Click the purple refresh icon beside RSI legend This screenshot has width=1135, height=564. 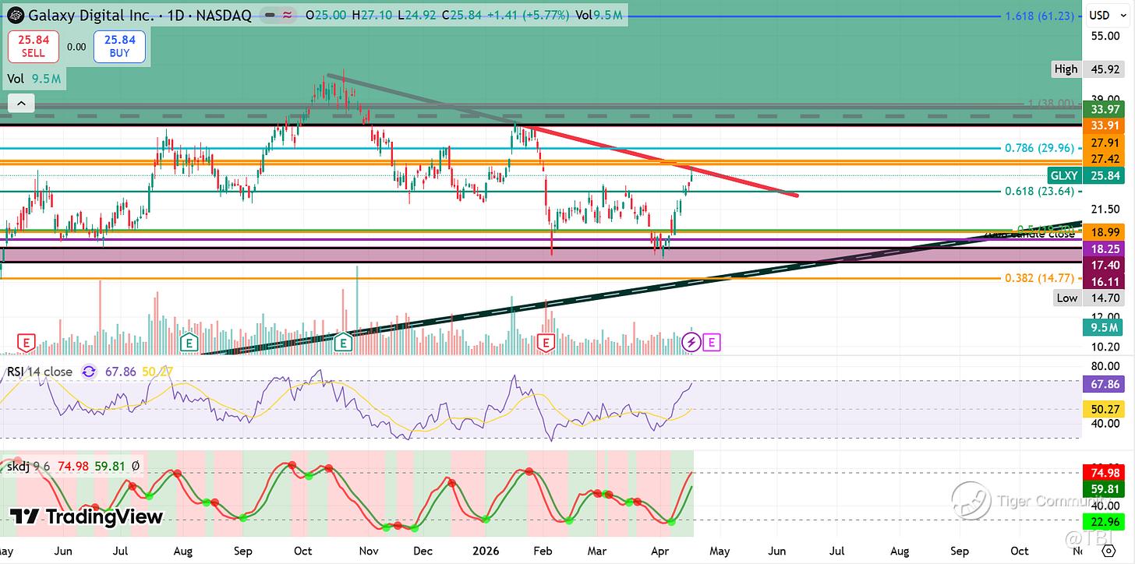[89, 372]
